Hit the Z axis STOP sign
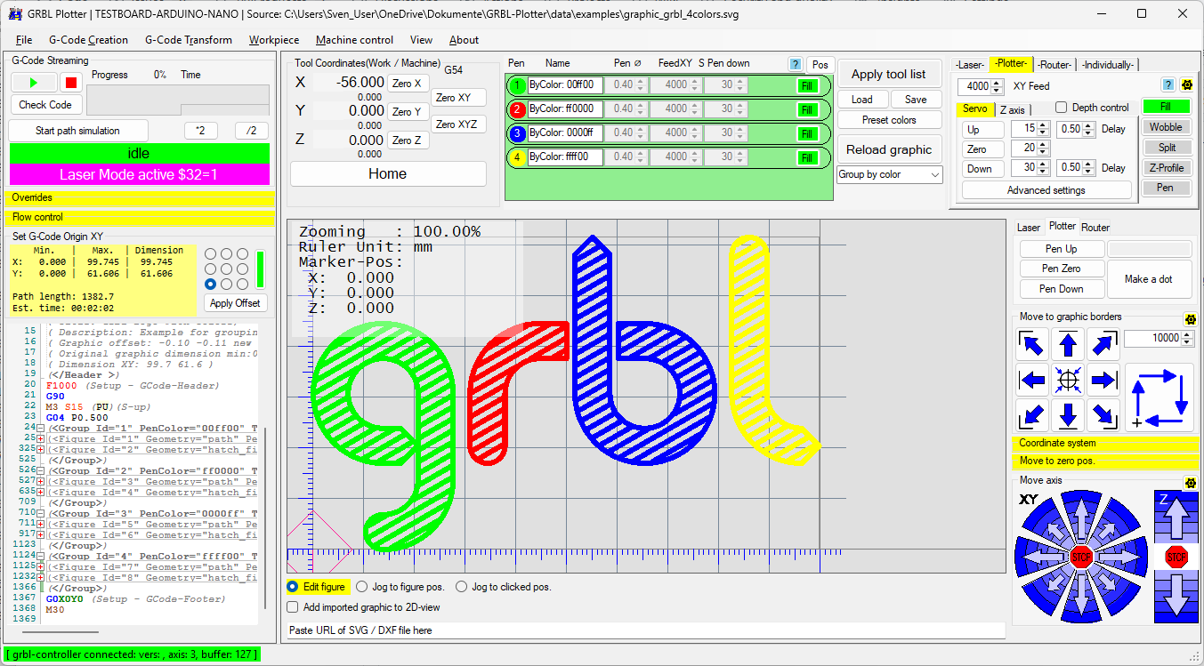Image resolution: width=1204 pixels, height=666 pixels. 1176,558
